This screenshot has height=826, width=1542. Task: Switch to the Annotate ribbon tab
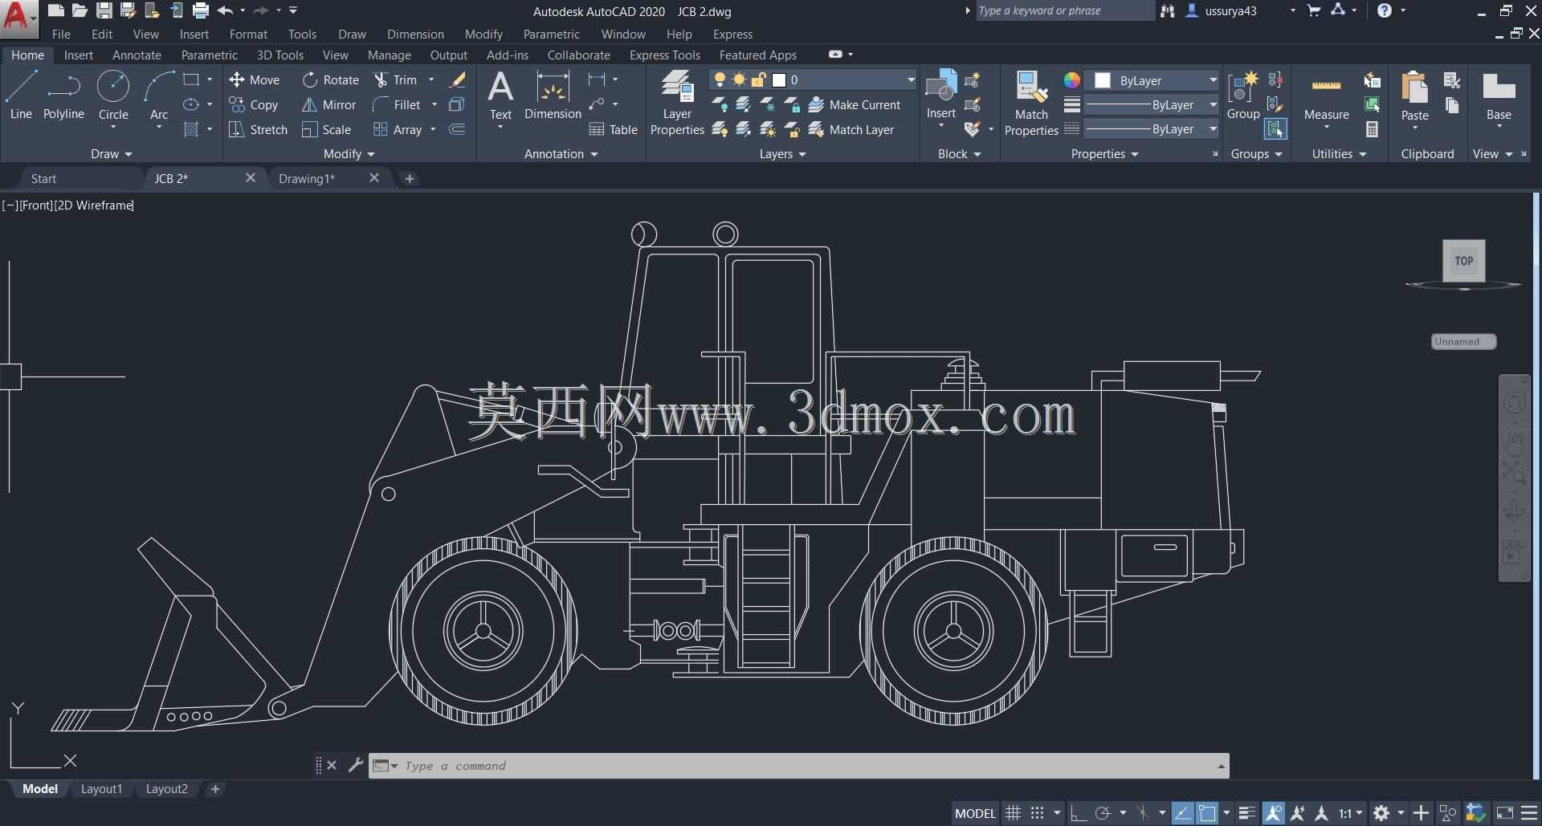coord(137,55)
